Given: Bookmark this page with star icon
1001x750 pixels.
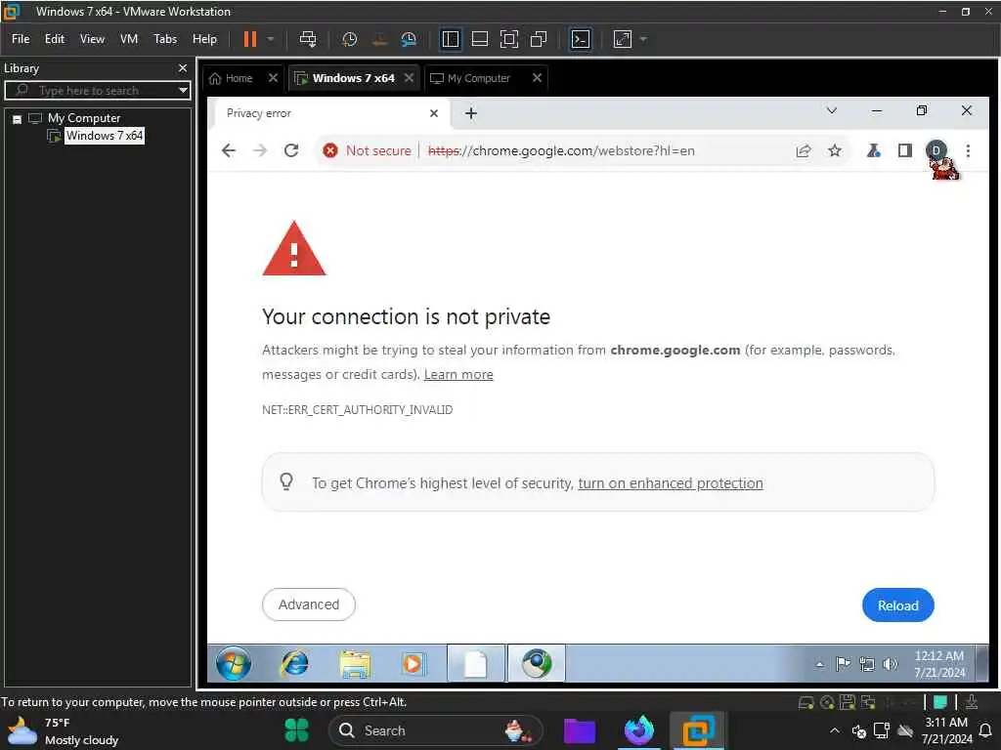Looking at the screenshot, I should click(x=835, y=150).
